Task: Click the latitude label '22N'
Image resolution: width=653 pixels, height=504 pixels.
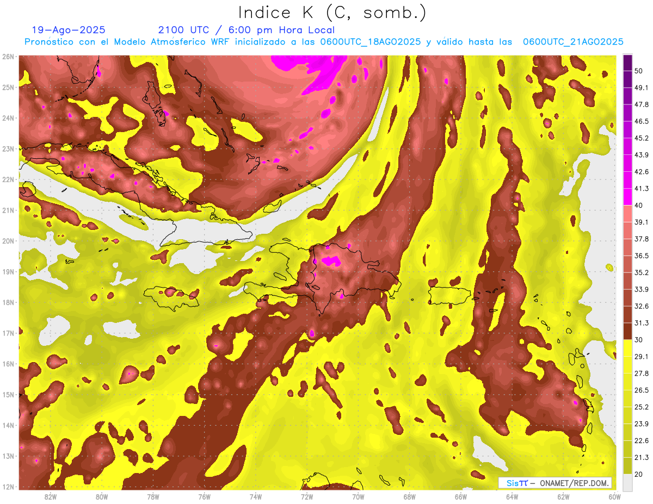Action: click(x=8, y=179)
